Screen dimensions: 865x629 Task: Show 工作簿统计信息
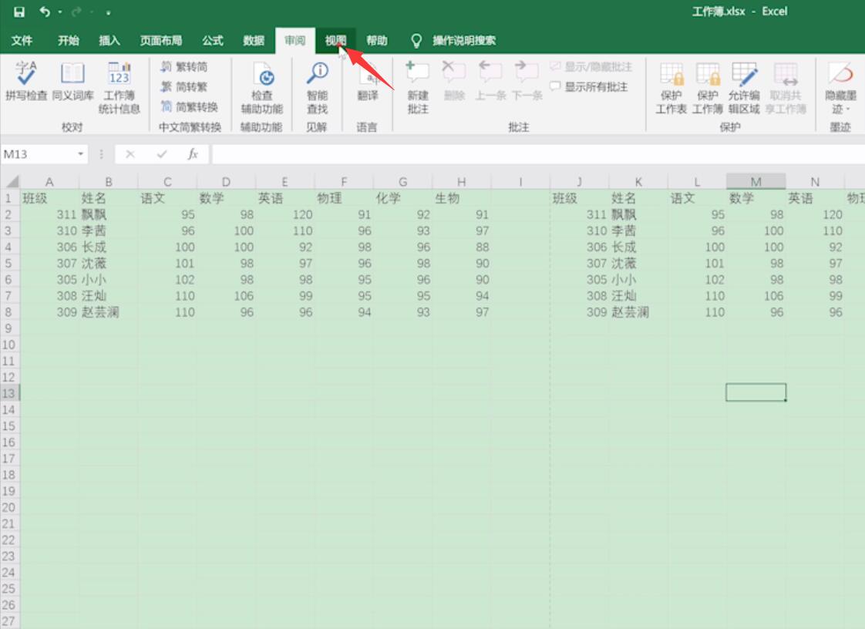coord(119,87)
